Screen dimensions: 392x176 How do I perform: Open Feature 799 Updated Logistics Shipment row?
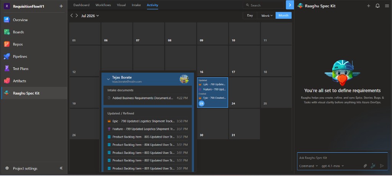[147, 129]
